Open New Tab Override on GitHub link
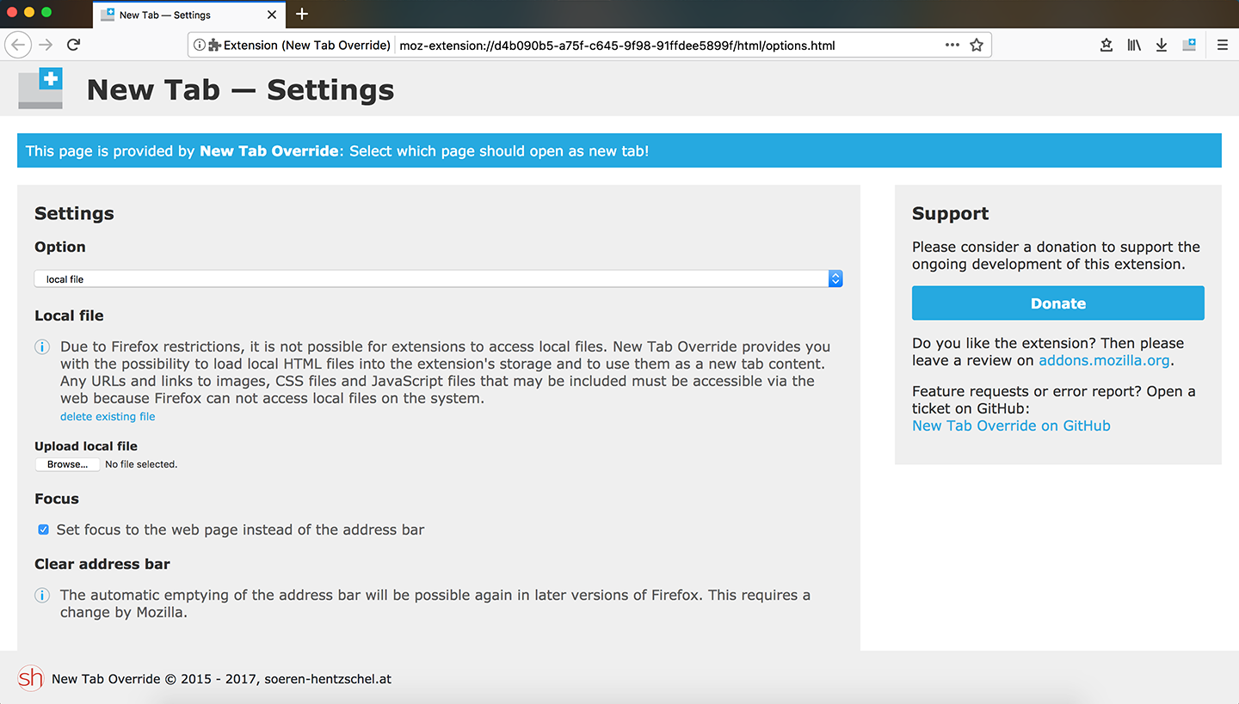This screenshot has width=1239, height=704. [1011, 425]
